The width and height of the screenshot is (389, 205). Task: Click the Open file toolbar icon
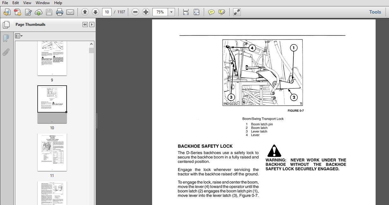point(7,12)
